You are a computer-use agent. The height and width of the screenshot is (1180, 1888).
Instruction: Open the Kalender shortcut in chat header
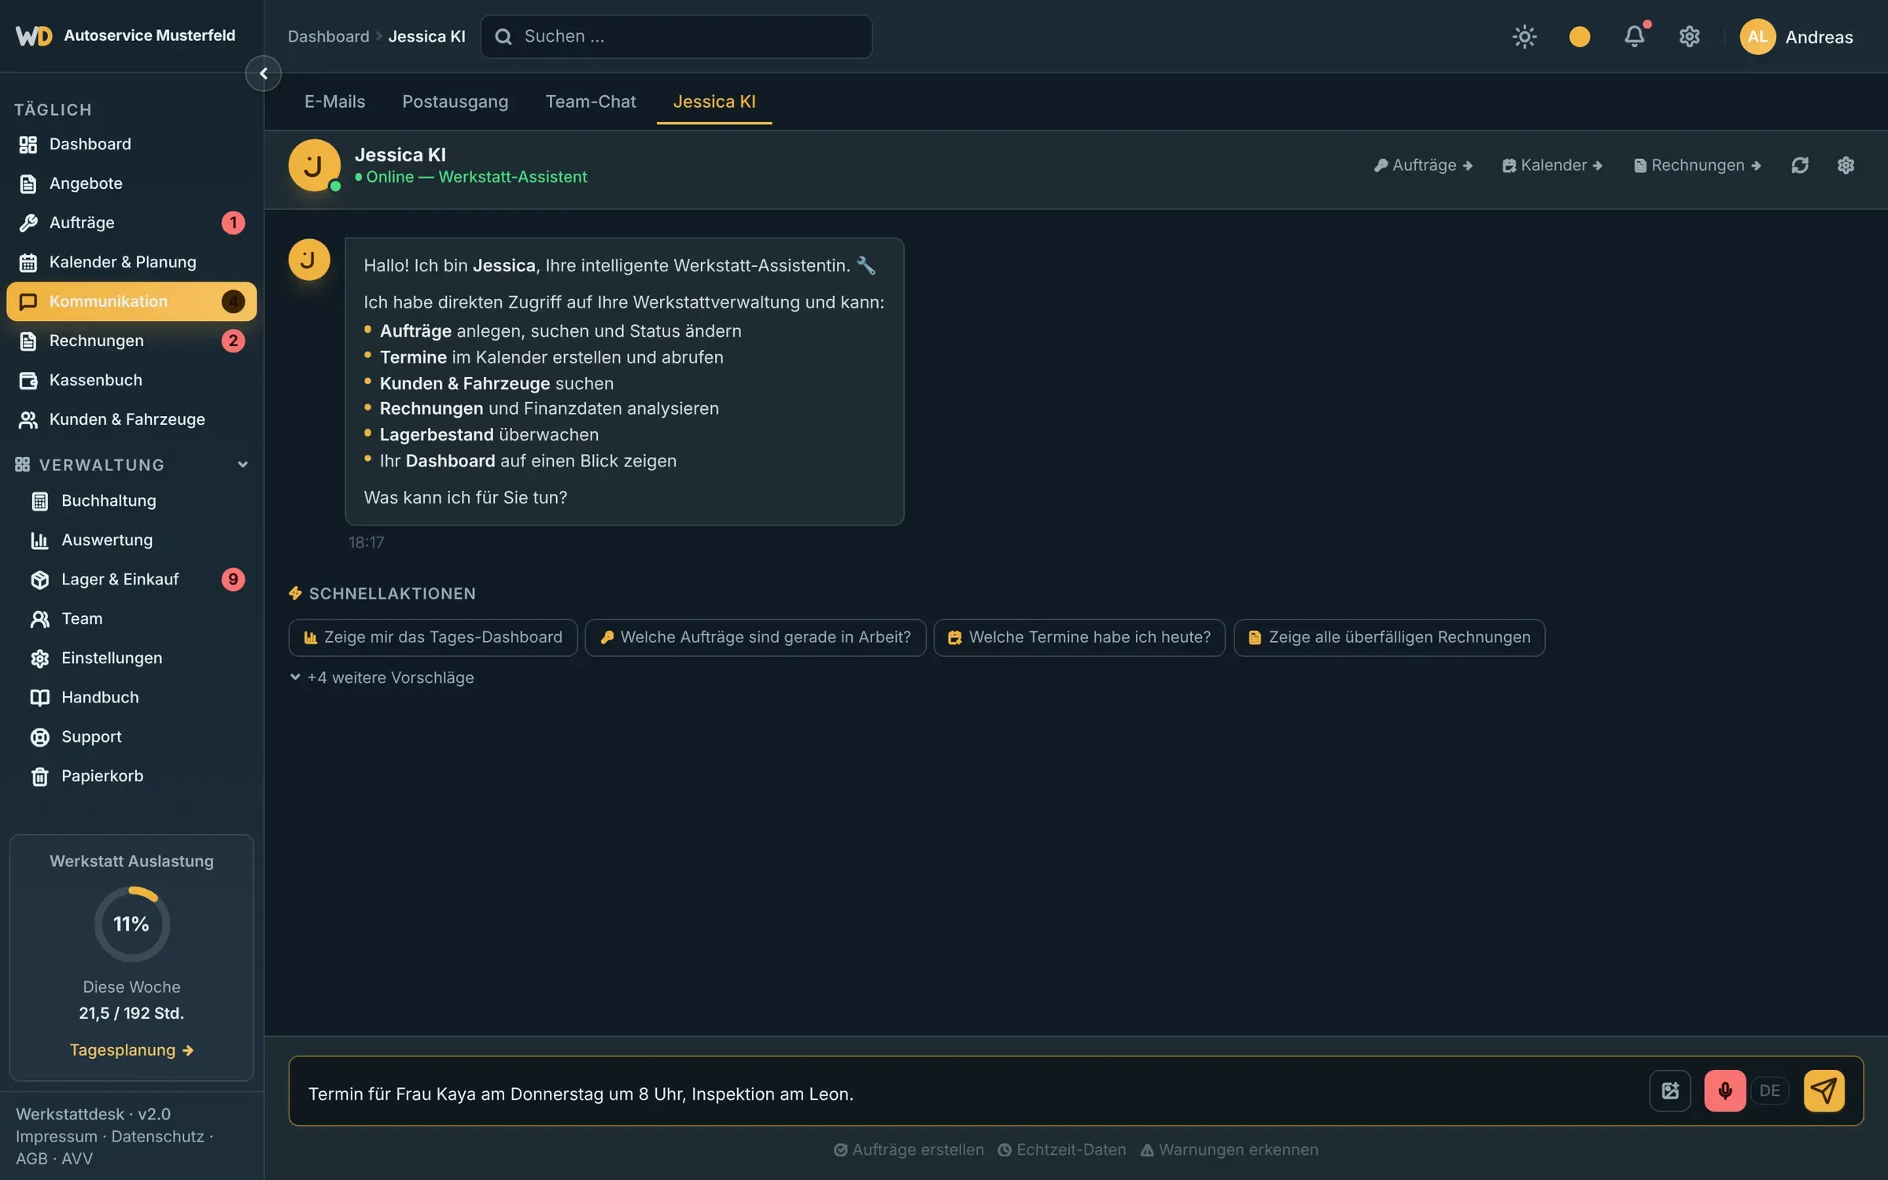coord(1552,165)
